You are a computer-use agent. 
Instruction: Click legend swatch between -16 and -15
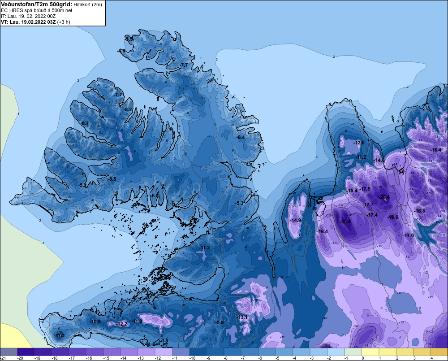click(95, 352)
